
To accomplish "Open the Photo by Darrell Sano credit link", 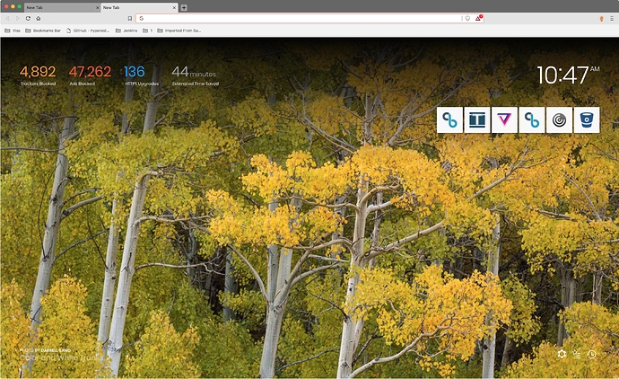I will coord(45,350).
